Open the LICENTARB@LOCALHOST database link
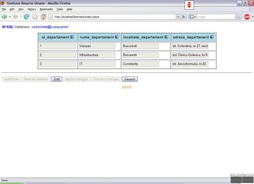Screen dimensions: 254x184 [x=50, y=27]
